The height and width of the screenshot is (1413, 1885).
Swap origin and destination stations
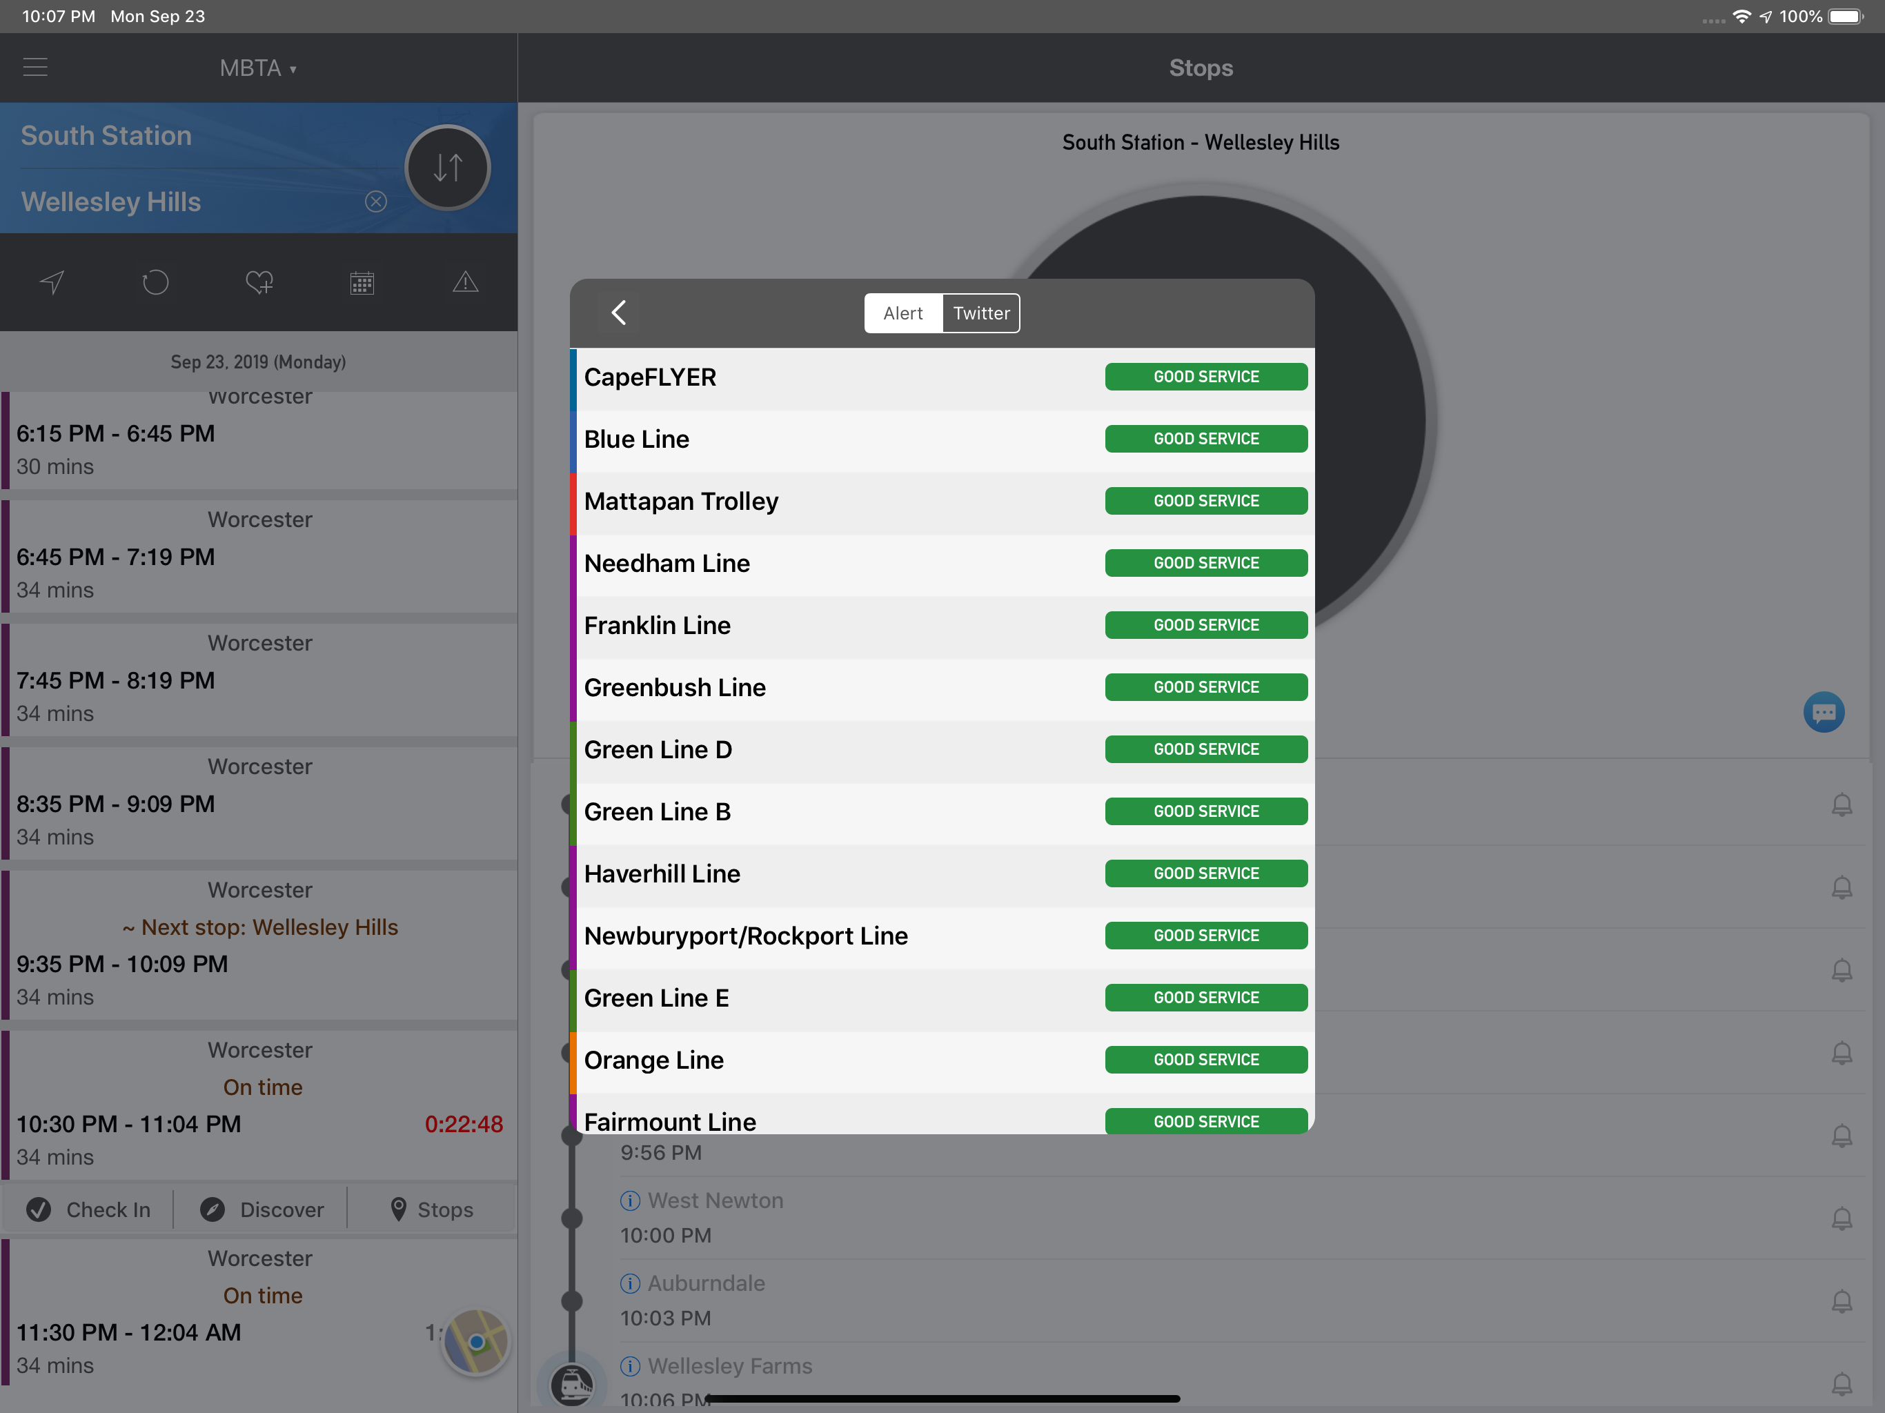tap(447, 167)
